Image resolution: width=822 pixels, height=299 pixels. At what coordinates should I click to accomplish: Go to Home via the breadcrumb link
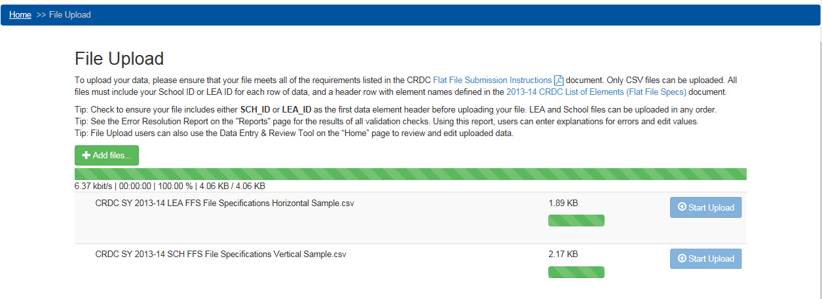(x=20, y=14)
